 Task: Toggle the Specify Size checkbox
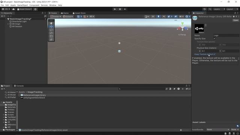point(214,39)
